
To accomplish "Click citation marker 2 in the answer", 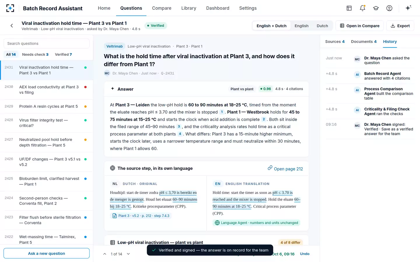I will click(264, 119).
